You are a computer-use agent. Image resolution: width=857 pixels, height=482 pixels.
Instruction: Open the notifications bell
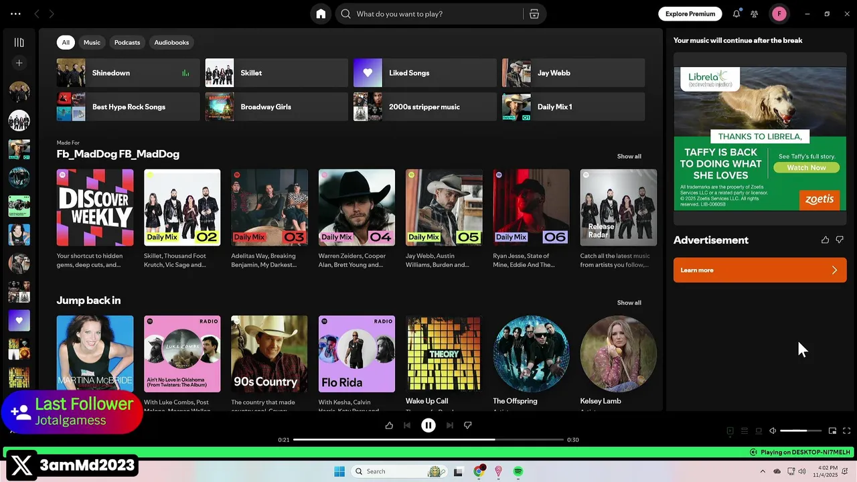pyautogui.click(x=736, y=13)
